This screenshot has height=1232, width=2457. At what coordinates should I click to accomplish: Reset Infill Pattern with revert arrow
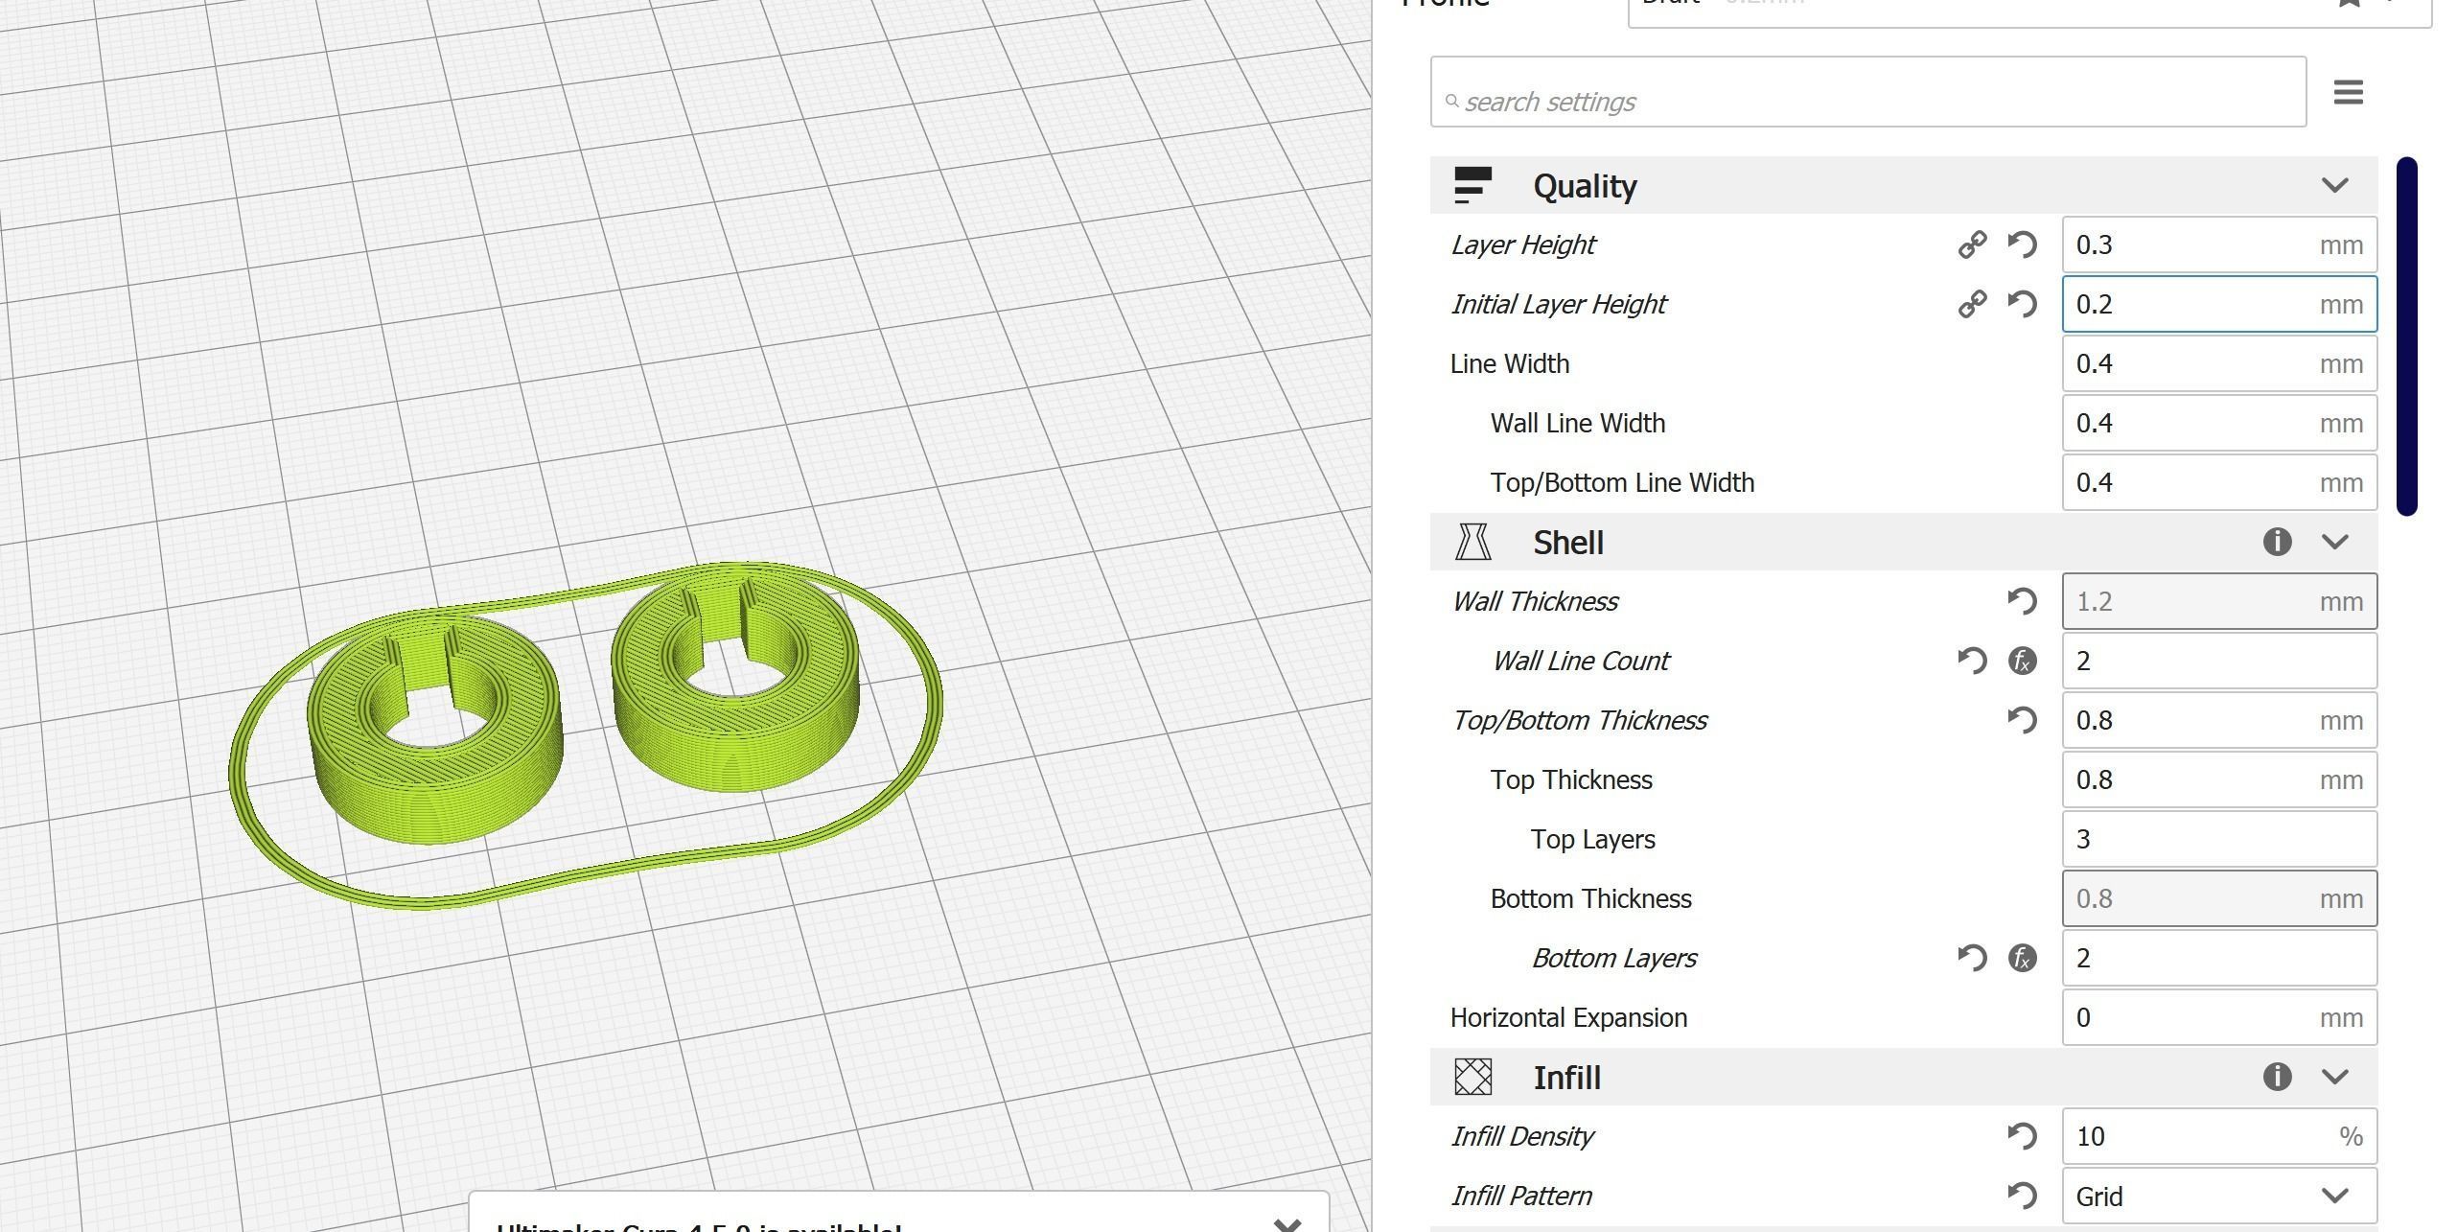(2022, 1196)
